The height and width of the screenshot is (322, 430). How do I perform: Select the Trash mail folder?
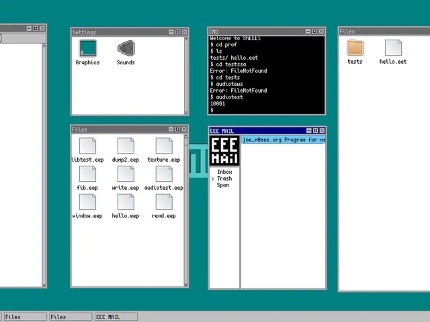(224, 178)
